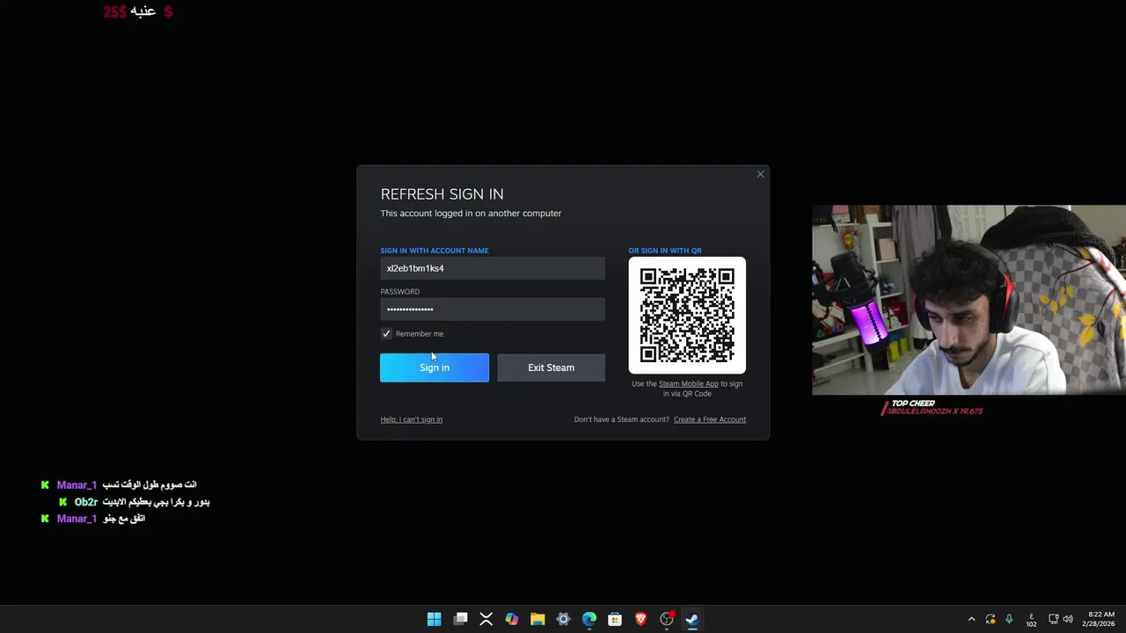The width and height of the screenshot is (1126, 633).
Task: Open Microsoft Store from the taskbar
Action: [x=615, y=619]
